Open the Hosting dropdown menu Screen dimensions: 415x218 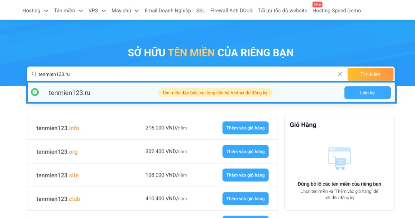(x=31, y=10)
